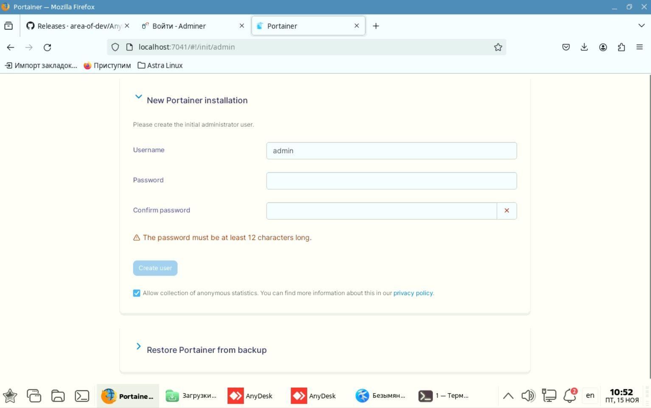The width and height of the screenshot is (651, 408).
Task: Open the Astra Linux bookmarks folder
Action: click(x=160, y=65)
